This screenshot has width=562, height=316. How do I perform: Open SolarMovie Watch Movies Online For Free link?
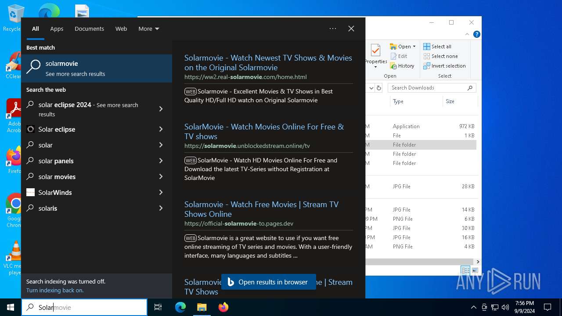point(264,131)
